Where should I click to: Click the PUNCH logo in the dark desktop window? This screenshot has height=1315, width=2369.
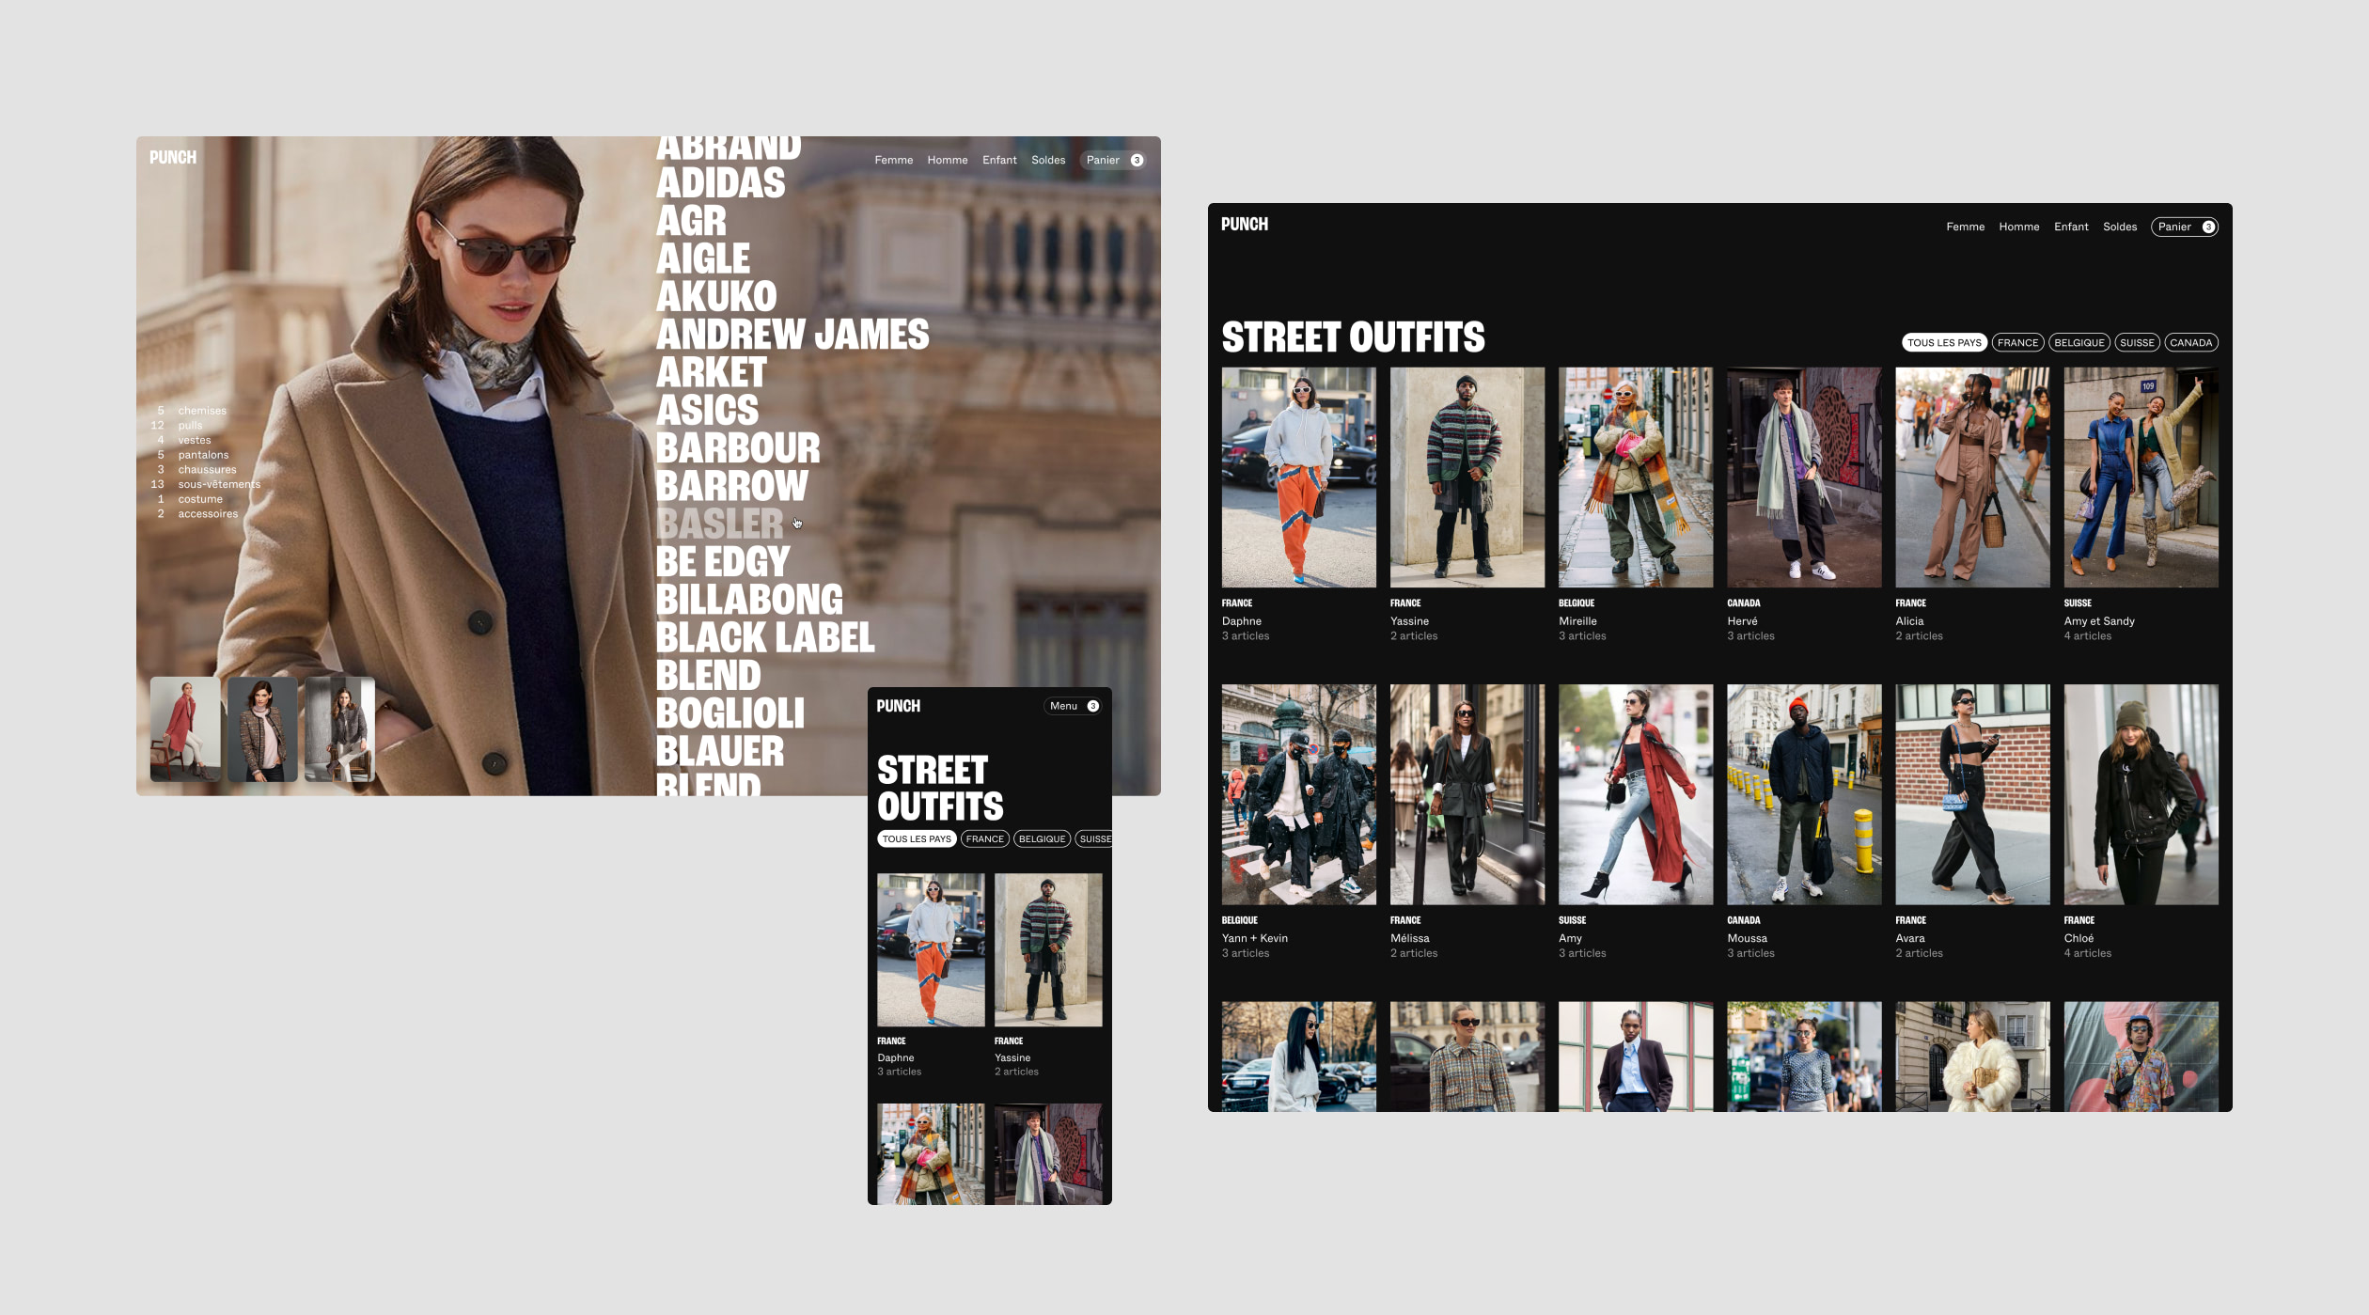click(1244, 224)
